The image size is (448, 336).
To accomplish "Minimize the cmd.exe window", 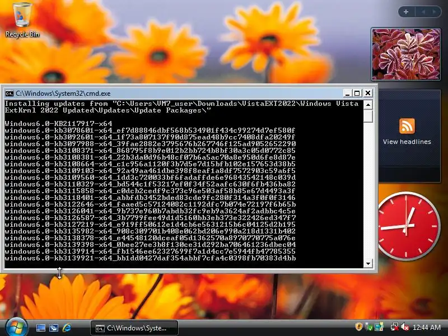I will pyautogui.click(x=347, y=93).
